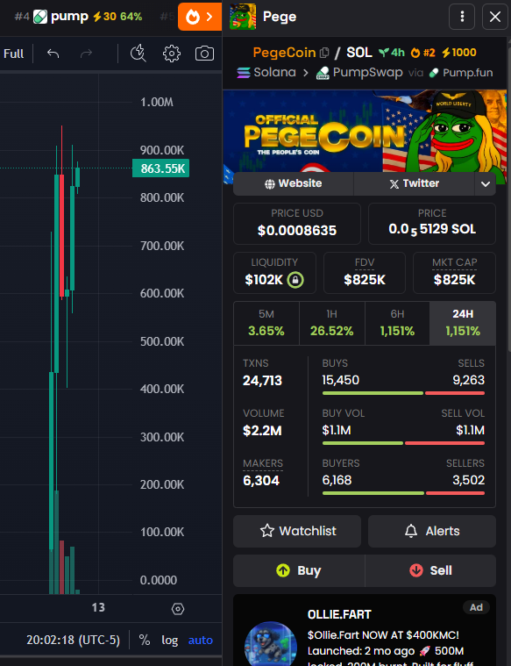Click the Full chart button
This screenshot has height=666, width=511.
pos(13,54)
